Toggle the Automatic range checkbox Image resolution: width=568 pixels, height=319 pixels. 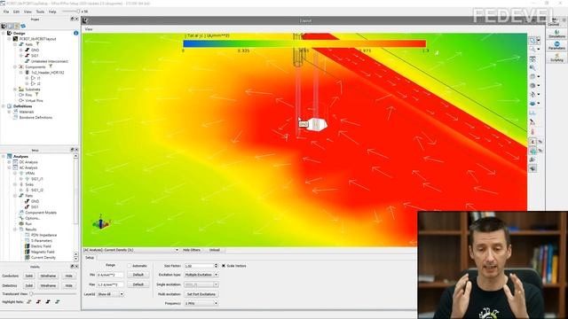click(129, 266)
